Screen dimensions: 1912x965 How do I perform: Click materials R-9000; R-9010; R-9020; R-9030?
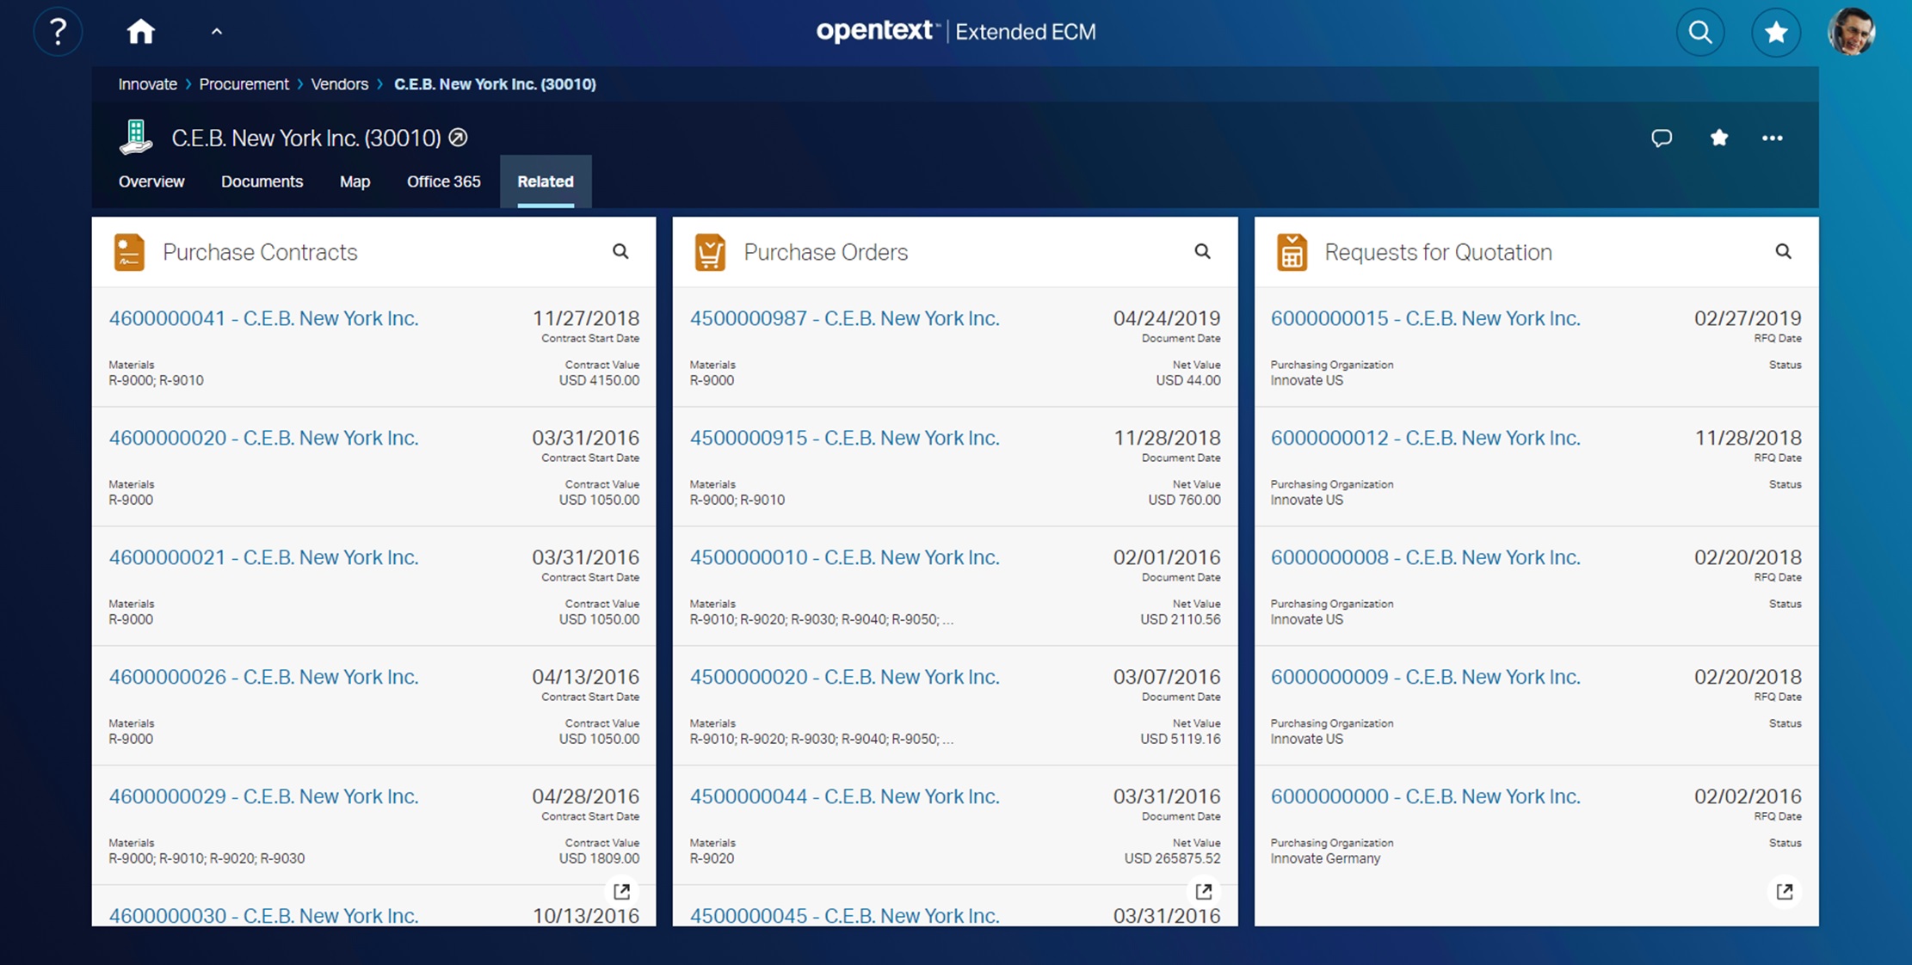207,858
